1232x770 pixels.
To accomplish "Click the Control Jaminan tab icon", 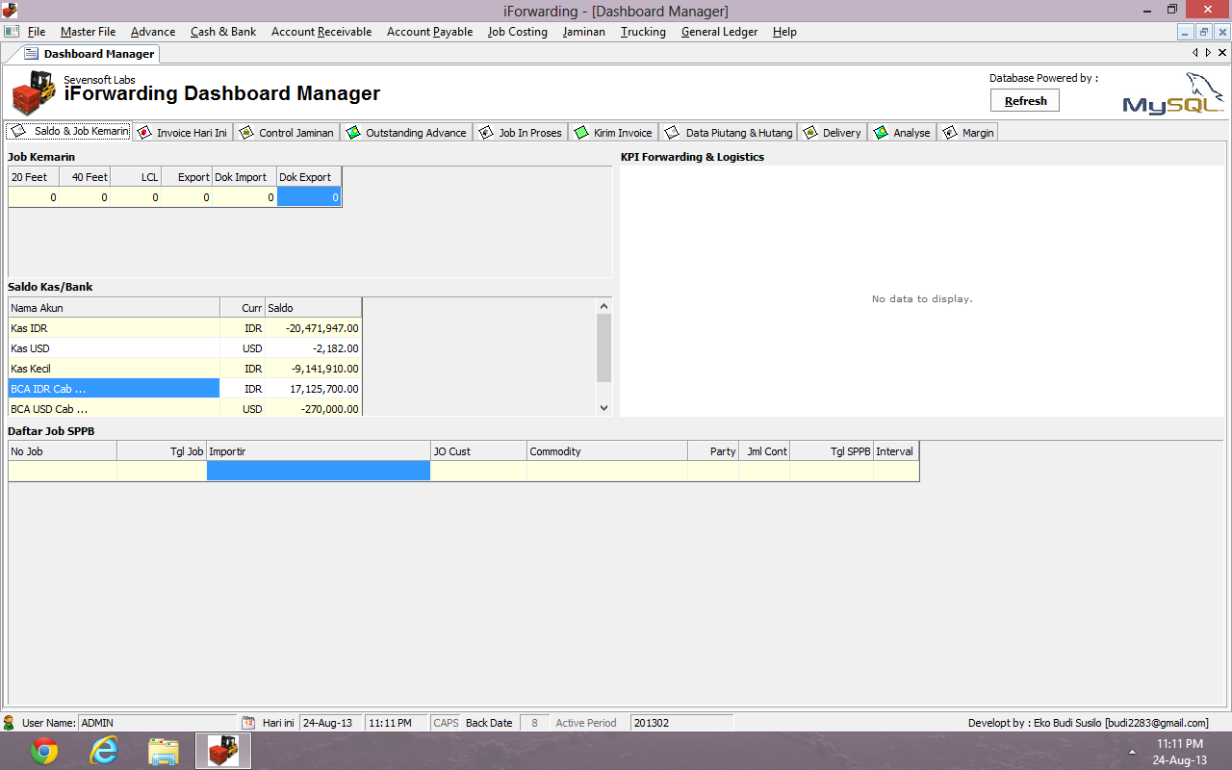I will tap(246, 132).
